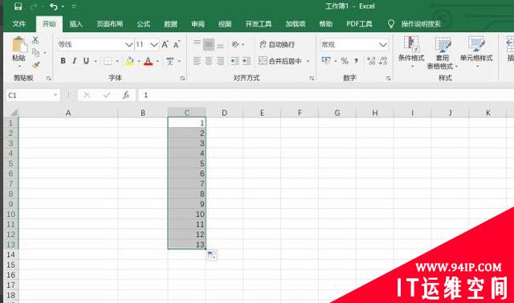Open the number format dropdown
514x303 pixels.
[383, 44]
